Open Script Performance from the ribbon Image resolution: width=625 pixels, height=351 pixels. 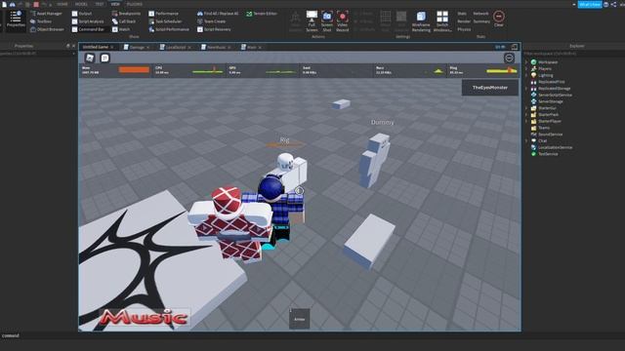(169, 29)
